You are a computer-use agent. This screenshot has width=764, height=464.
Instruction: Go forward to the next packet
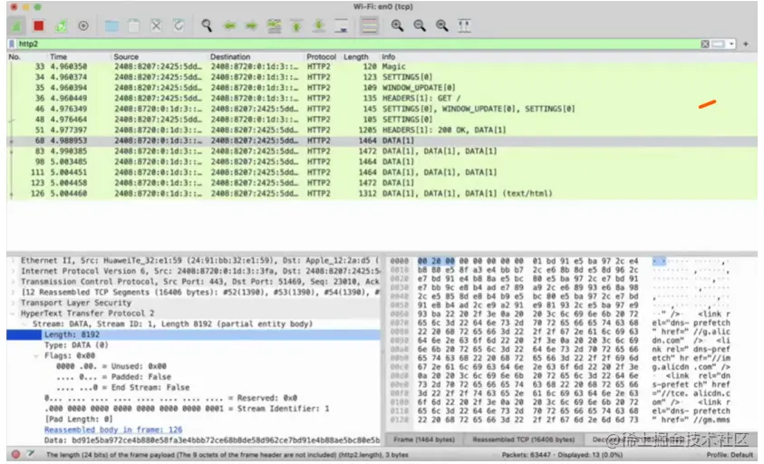click(x=251, y=26)
